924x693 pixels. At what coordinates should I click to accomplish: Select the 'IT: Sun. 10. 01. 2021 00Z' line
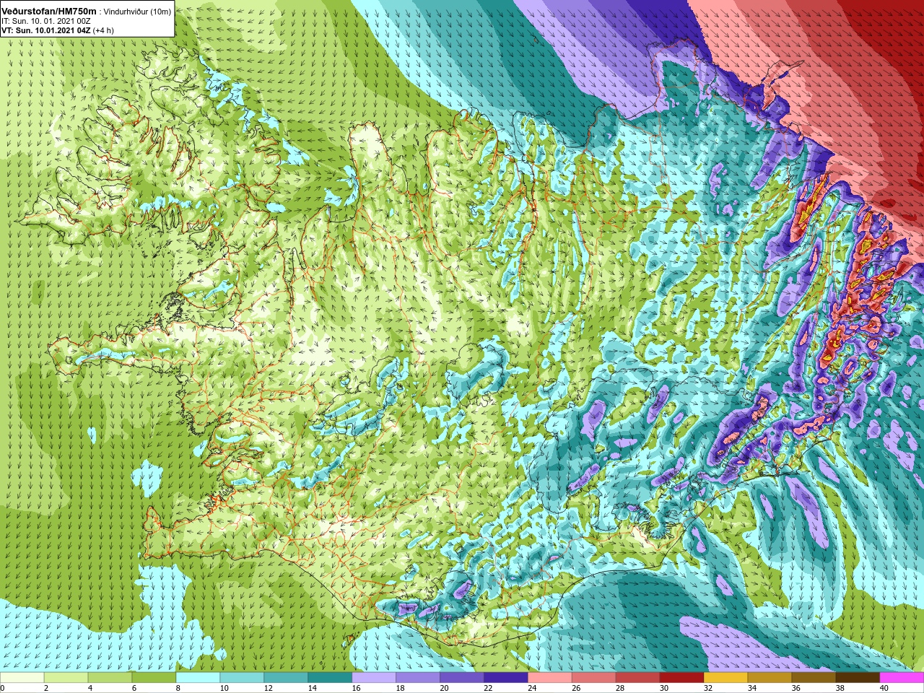click(46, 21)
